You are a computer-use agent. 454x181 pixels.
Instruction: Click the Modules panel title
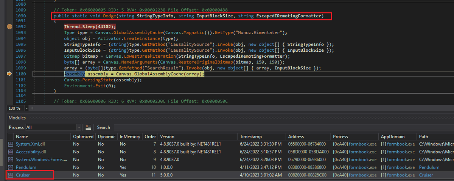[17, 118]
